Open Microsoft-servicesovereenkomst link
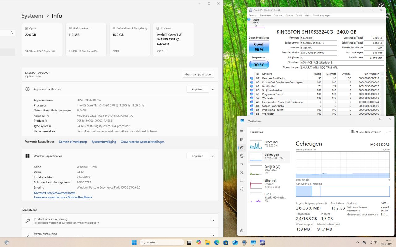The width and height of the screenshot is (396, 247). click(x=55, y=193)
